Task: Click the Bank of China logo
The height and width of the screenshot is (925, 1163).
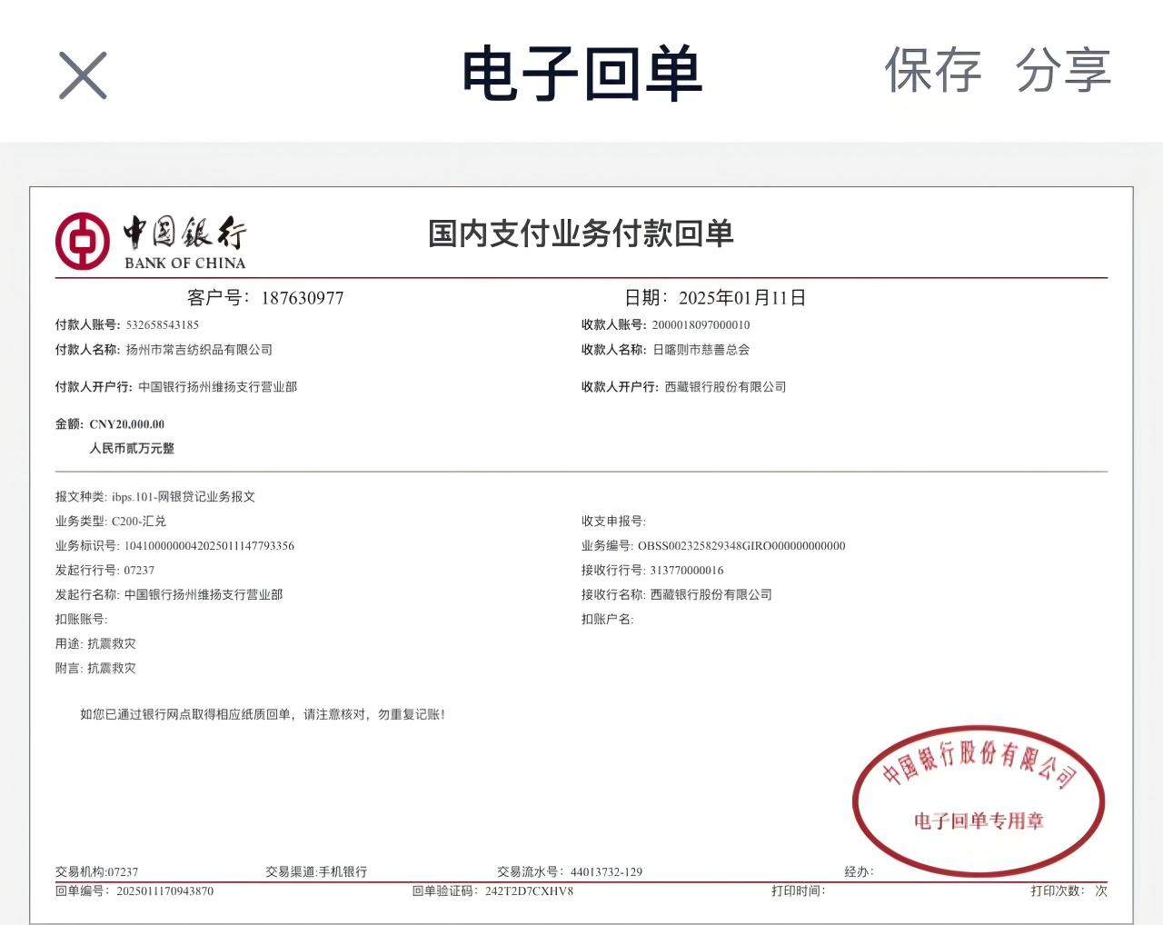Action: tap(151, 242)
